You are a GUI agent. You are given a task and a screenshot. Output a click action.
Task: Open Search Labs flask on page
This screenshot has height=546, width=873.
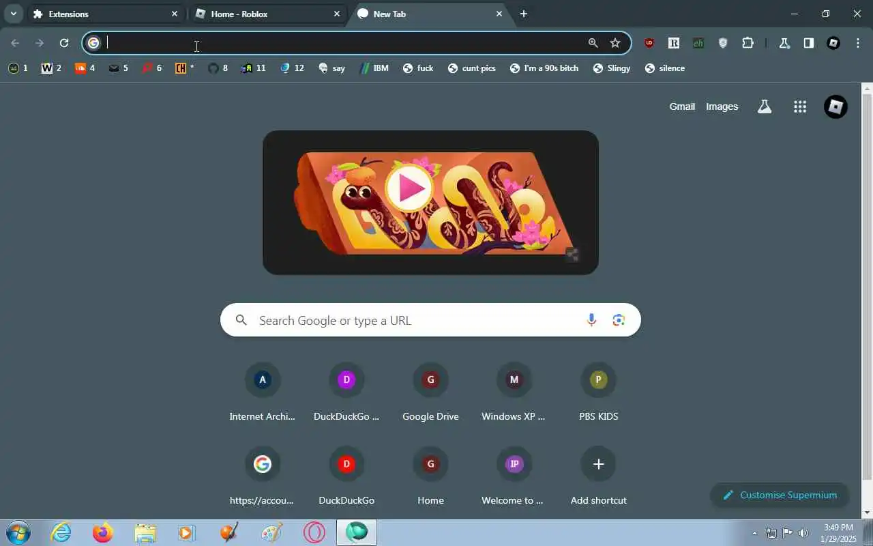(765, 106)
